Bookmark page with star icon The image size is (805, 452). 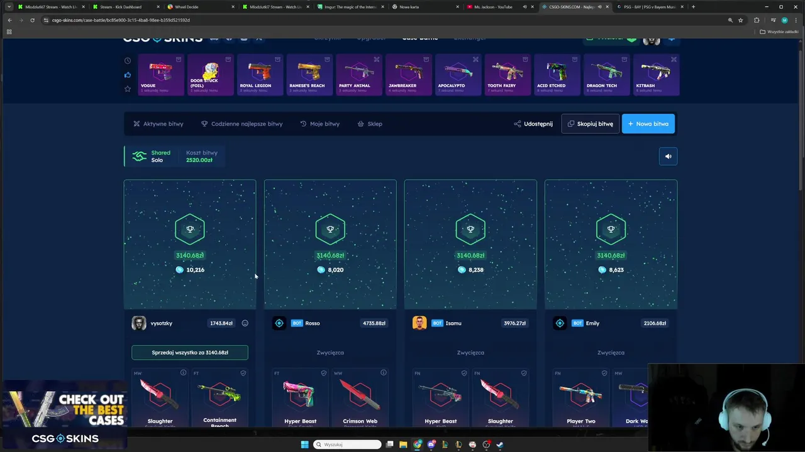(x=741, y=20)
